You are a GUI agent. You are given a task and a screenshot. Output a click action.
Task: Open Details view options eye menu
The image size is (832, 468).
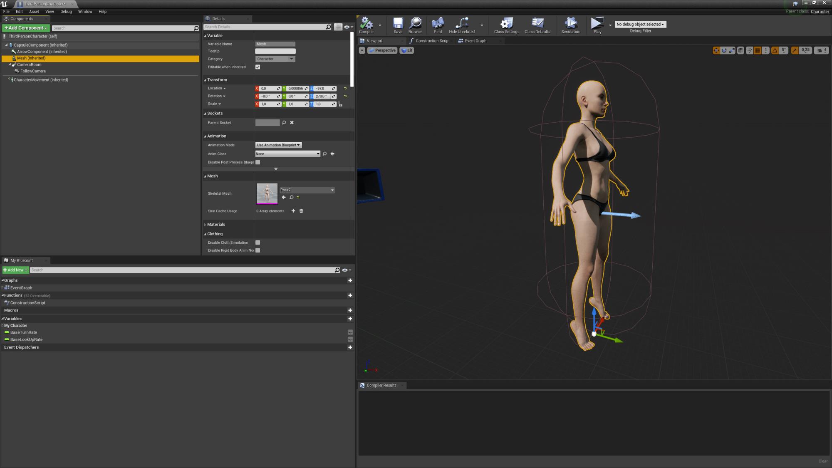click(x=348, y=27)
